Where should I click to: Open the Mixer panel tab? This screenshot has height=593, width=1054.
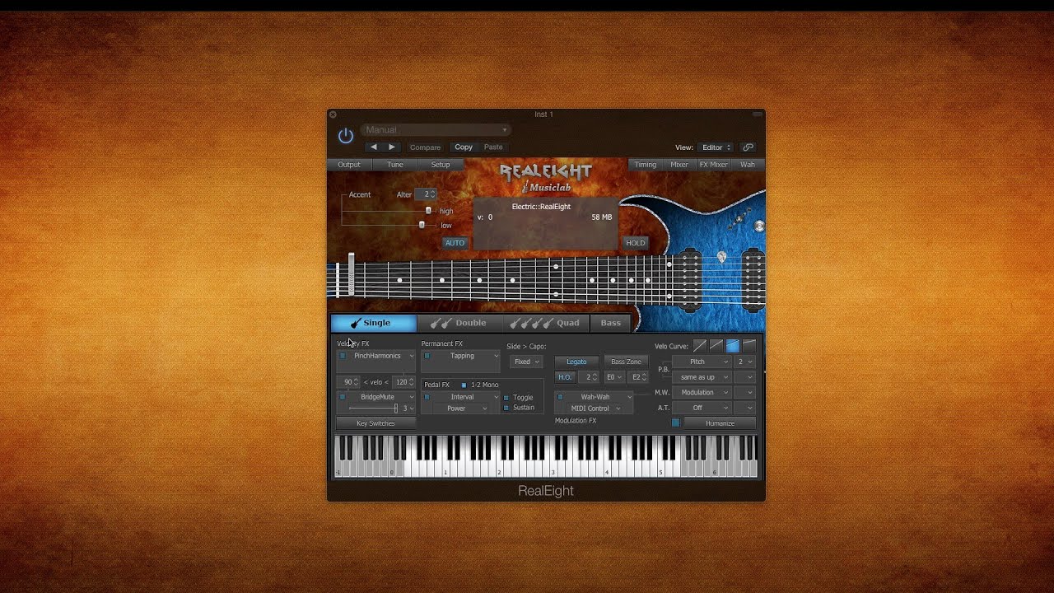[x=679, y=165]
